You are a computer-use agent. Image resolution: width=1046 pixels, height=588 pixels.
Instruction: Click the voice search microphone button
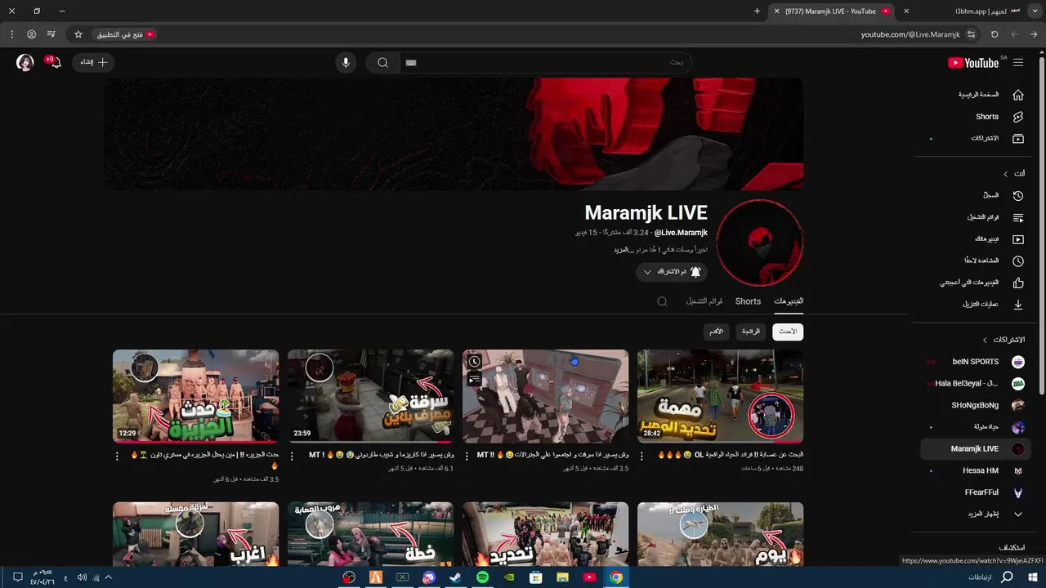pos(346,63)
